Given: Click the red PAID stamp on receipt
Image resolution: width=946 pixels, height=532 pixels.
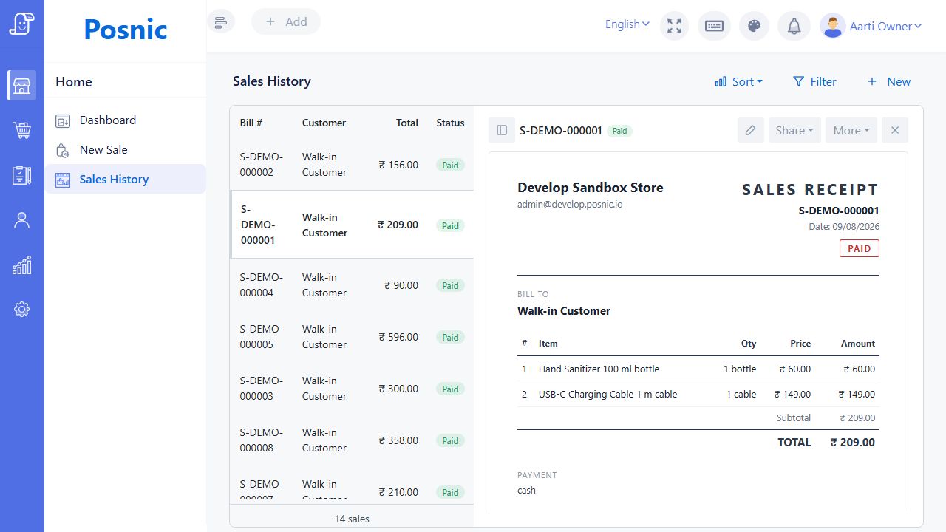Looking at the screenshot, I should (860, 248).
